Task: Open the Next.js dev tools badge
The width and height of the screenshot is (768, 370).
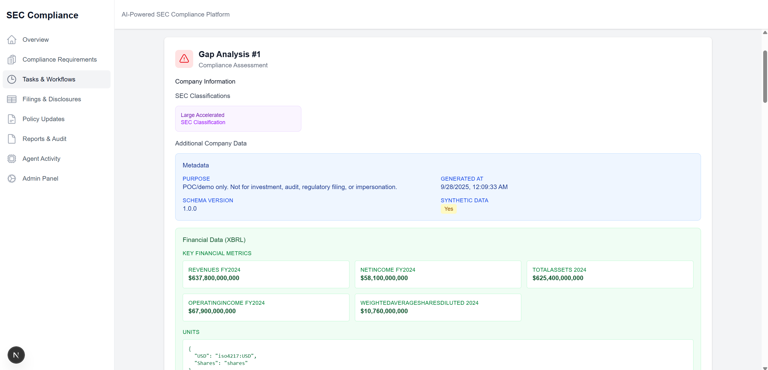Action: pyautogui.click(x=16, y=355)
